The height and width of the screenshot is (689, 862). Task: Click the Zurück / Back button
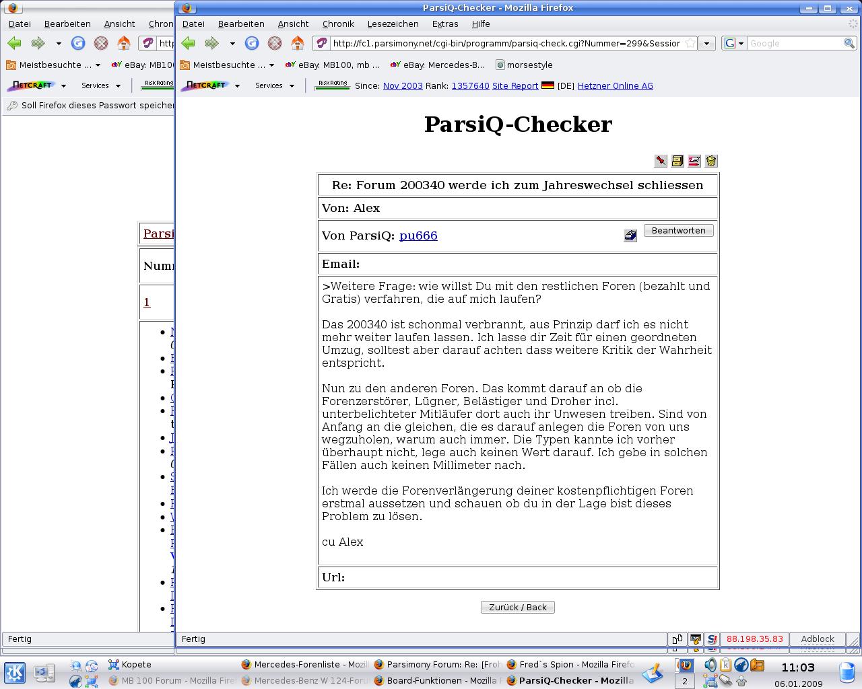[x=517, y=607]
